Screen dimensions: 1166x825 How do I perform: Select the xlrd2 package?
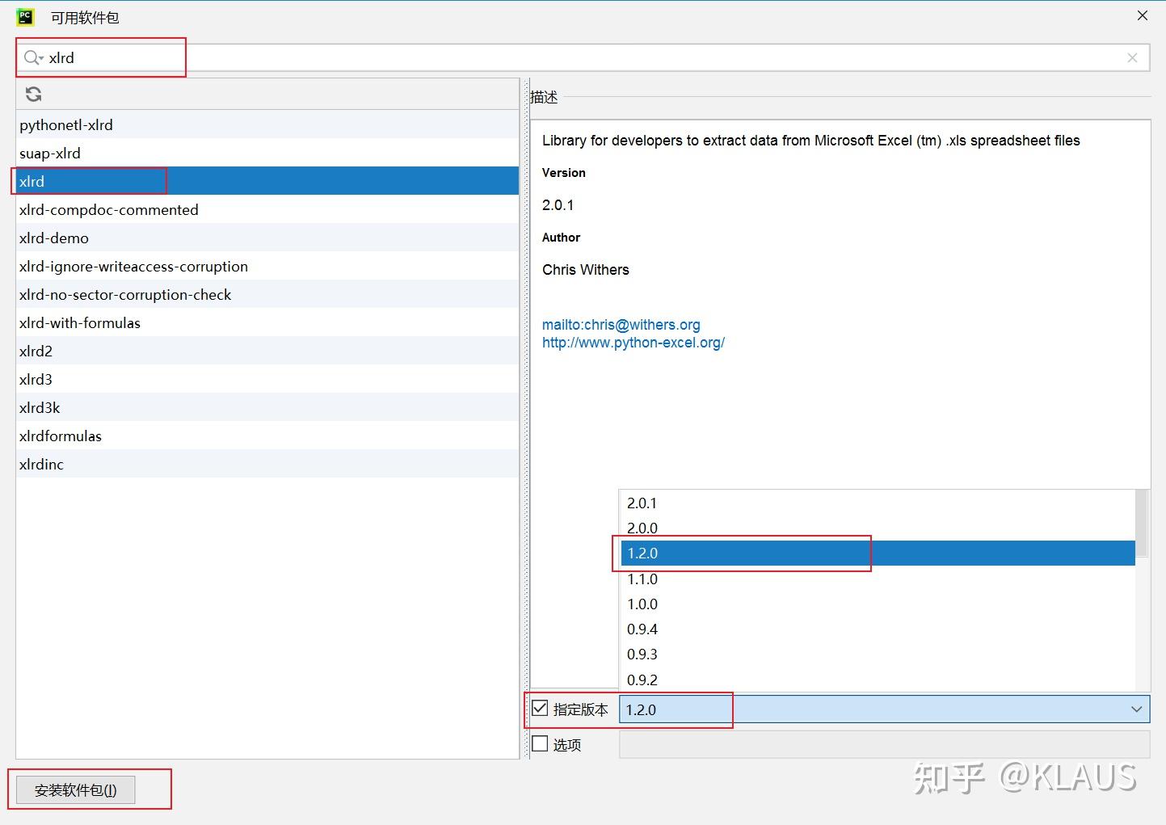click(x=36, y=351)
